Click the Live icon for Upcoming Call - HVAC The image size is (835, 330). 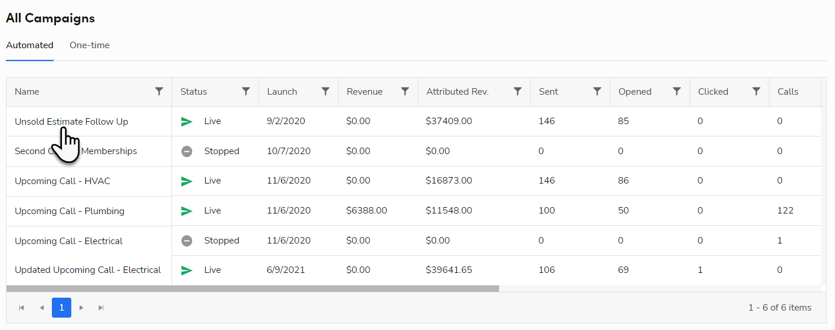click(187, 181)
